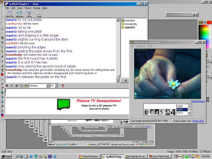Viewport: 212px width, 159px height.
Task: Open the View menu in Chat window
Action: pos(20,8)
